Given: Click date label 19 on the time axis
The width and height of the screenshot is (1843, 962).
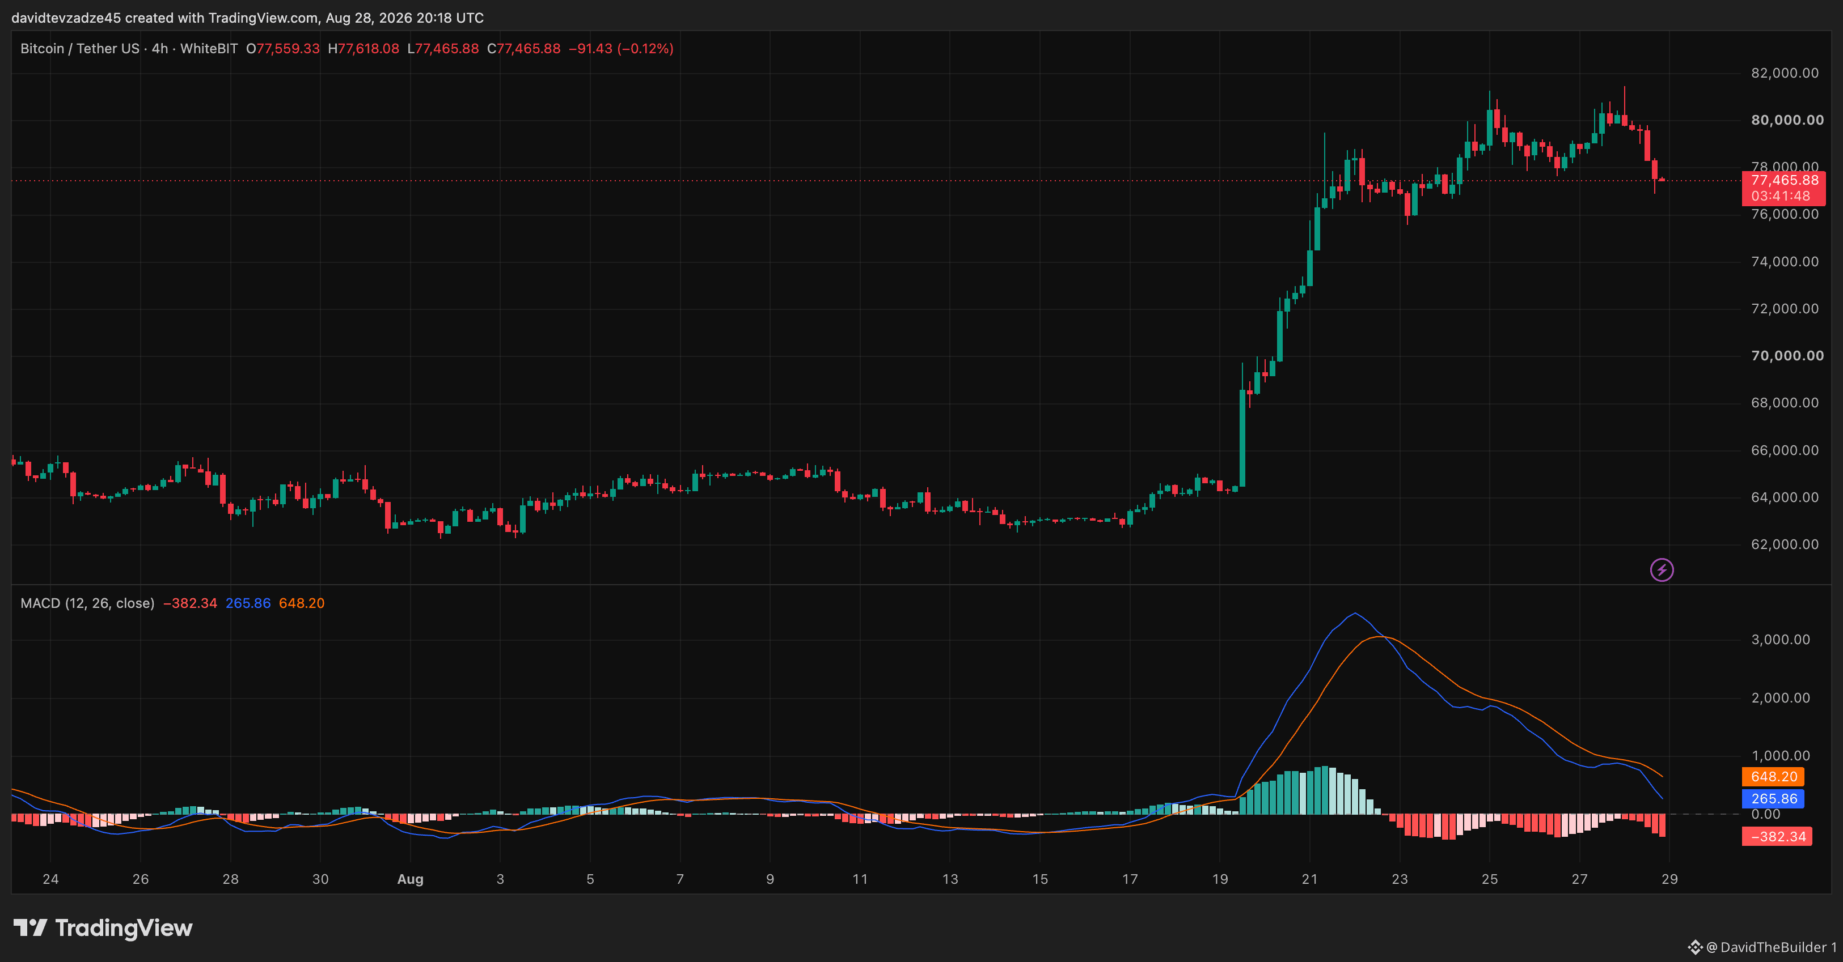Looking at the screenshot, I should pos(1220,879).
